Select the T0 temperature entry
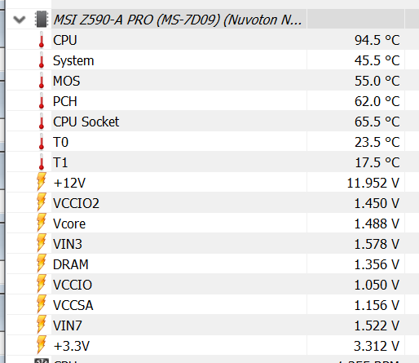 click(x=213, y=142)
